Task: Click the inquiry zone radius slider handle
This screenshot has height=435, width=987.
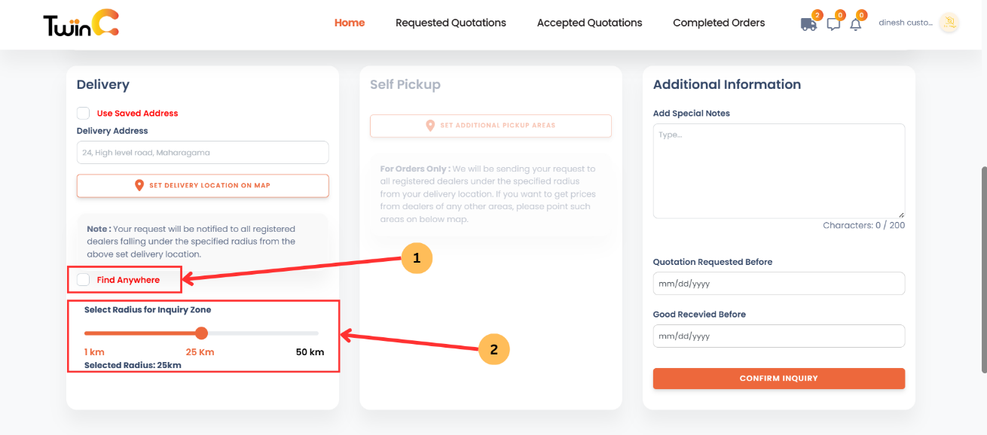Action: coord(201,333)
